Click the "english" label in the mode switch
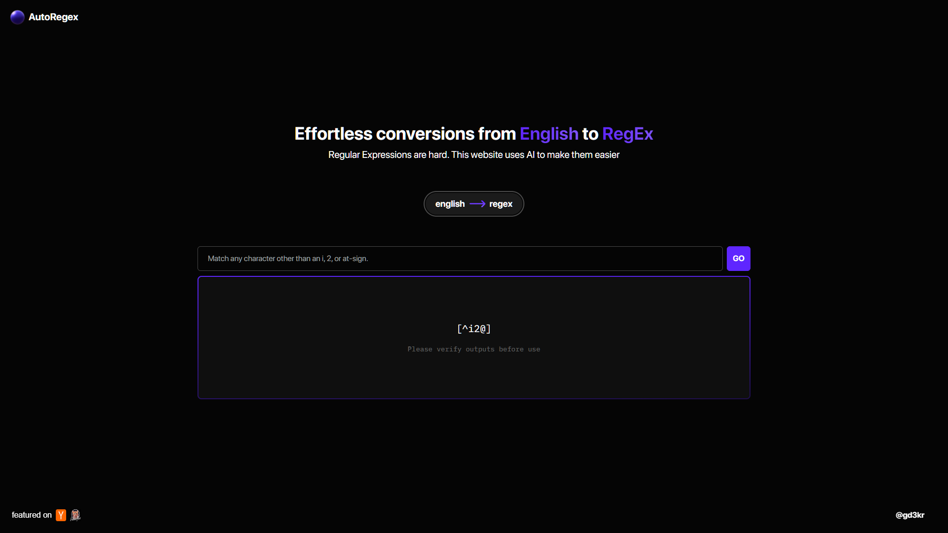948x533 pixels. (449, 204)
